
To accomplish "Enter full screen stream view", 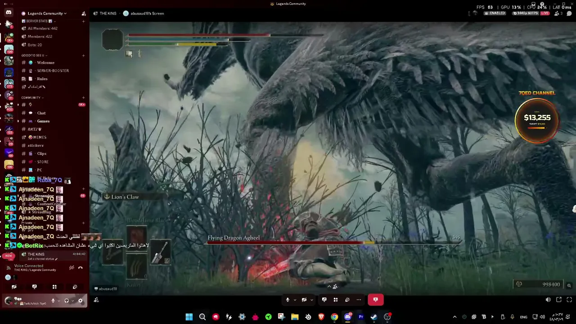I will (x=569, y=300).
